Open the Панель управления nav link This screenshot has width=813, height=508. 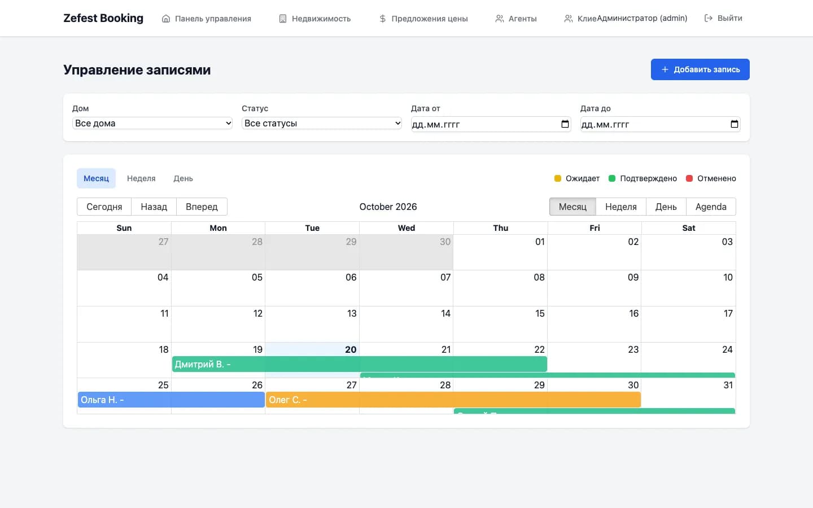pyautogui.click(x=207, y=19)
